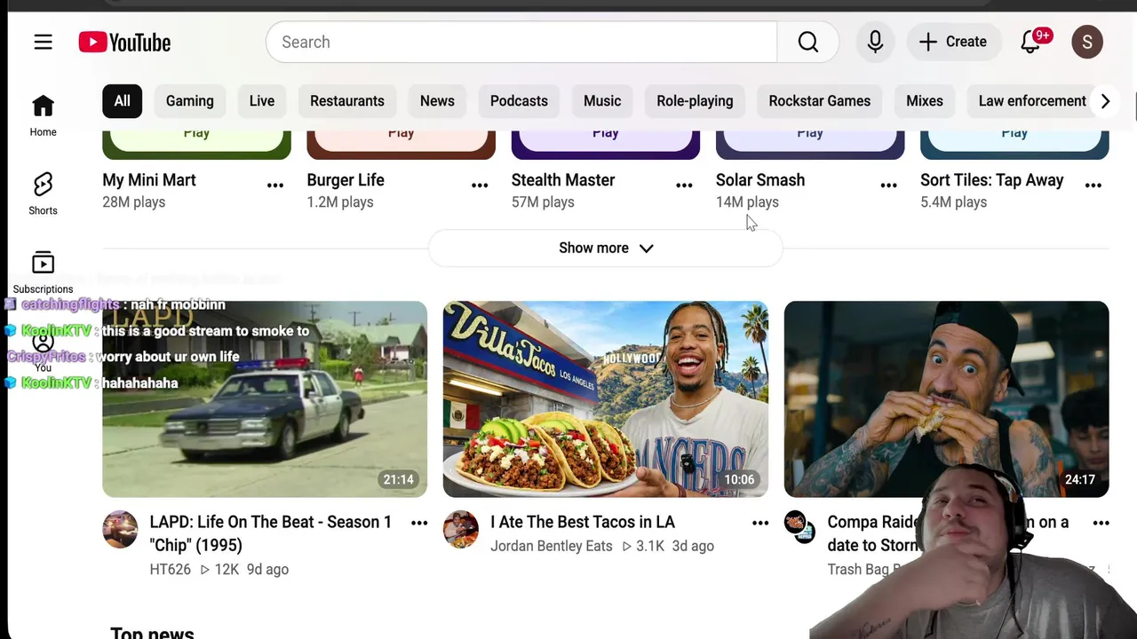Open options for Sort Tiles: Tap Away
1137x639 pixels.
(x=1093, y=185)
